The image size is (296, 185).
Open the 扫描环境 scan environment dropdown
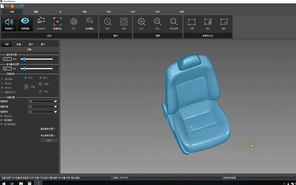[x=43, y=106]
